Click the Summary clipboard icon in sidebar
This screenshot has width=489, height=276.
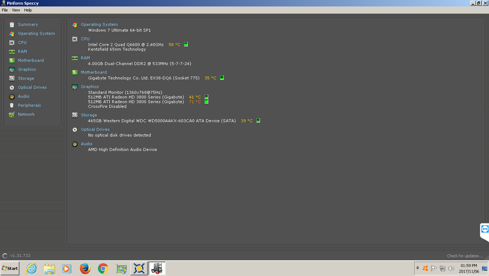pyautogui.click(x=12, y=25)
